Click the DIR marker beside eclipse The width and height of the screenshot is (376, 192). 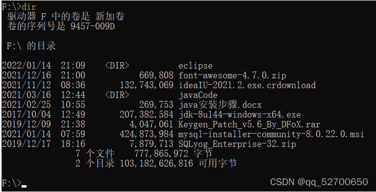point(117,66)
